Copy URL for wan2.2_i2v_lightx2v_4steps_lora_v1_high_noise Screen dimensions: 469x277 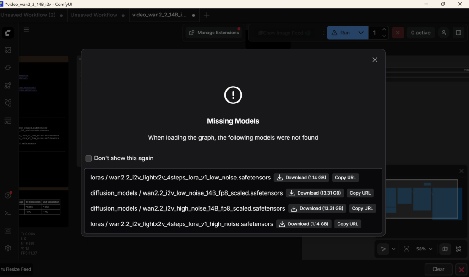pos(348,224)
